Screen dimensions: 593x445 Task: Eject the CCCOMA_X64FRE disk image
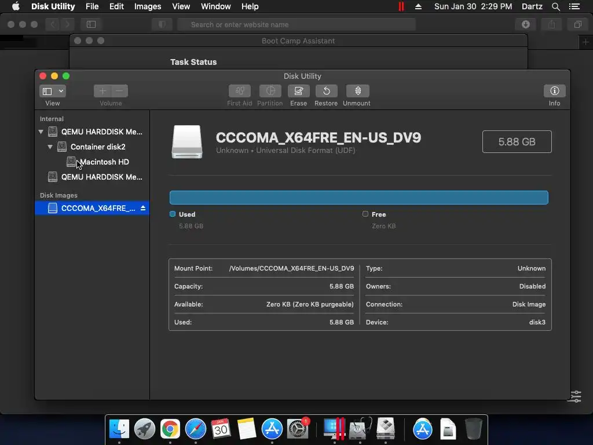point(143,208)
